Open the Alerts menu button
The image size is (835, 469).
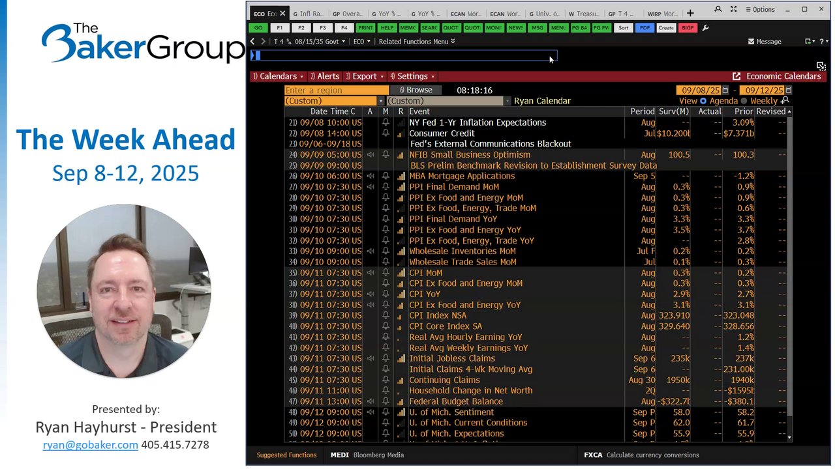pyautogui.click(x=324, y=76)
